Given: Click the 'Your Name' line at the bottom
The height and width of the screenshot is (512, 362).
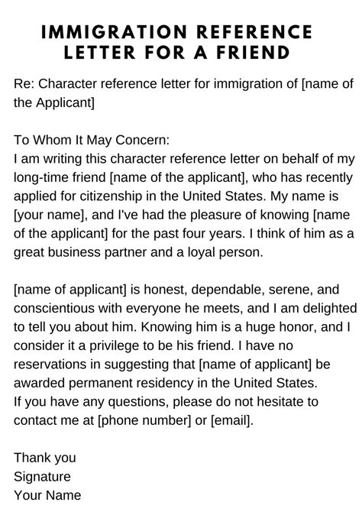Looking at the screenshot, I should pyautogui.click(x=47, y=495).
